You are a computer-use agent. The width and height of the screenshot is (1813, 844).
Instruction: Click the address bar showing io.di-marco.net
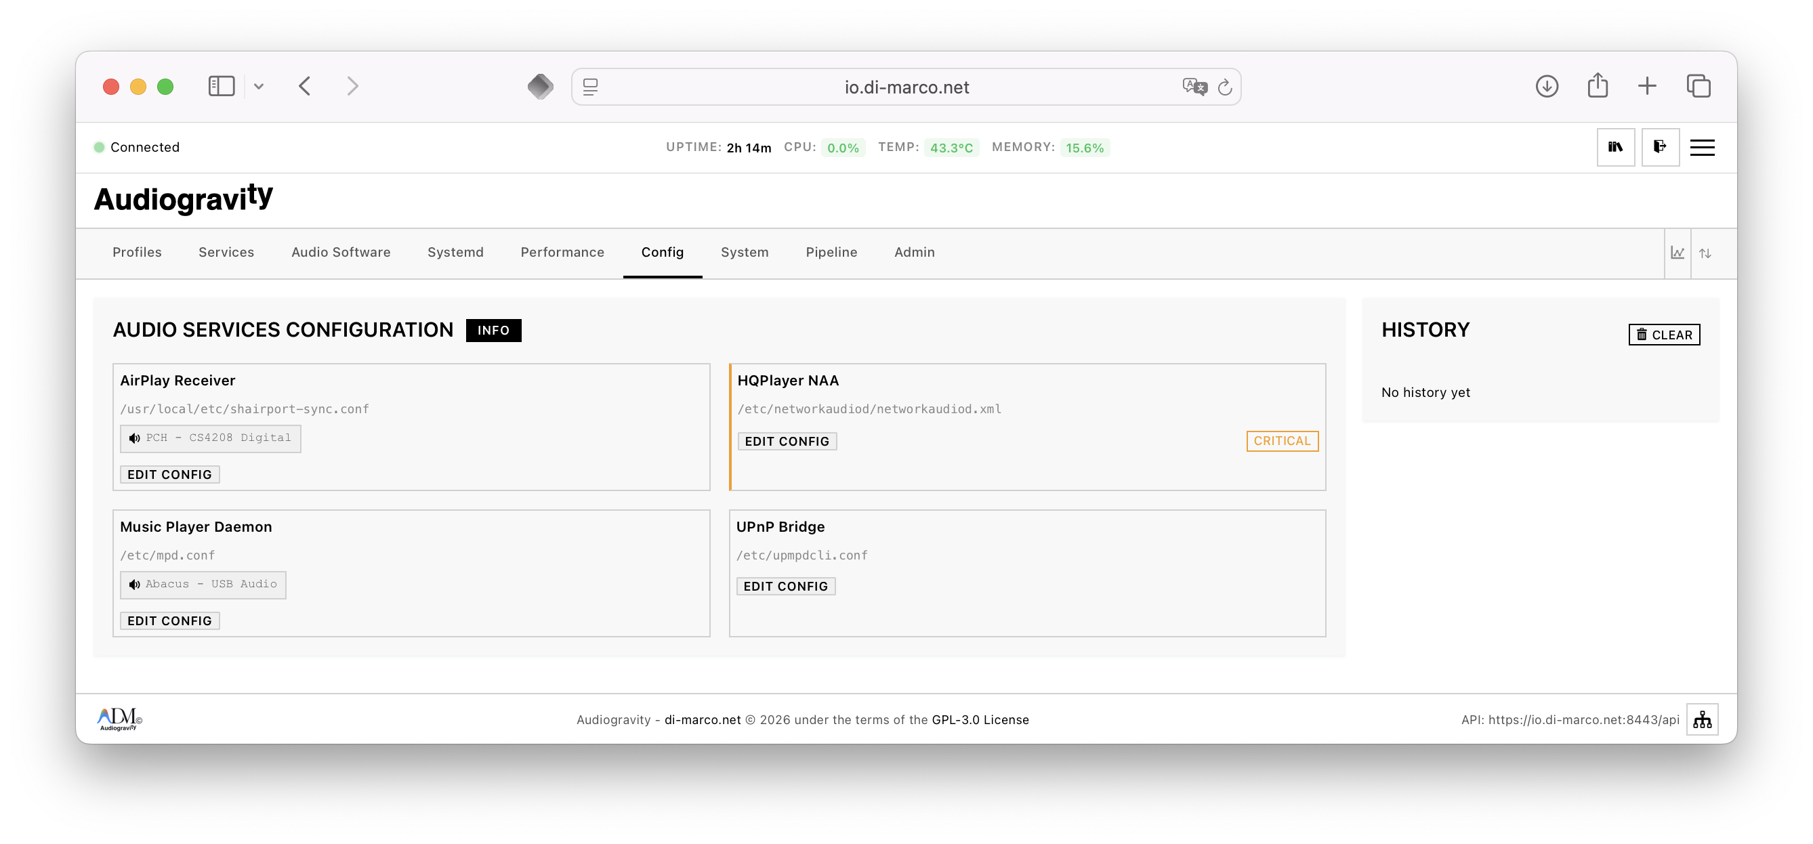pos(906,87)
